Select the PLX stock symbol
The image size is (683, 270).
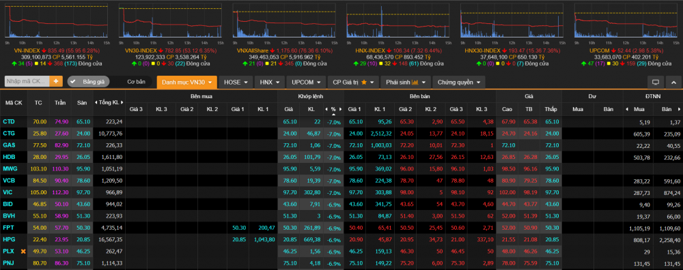click(x=8, y=251)
